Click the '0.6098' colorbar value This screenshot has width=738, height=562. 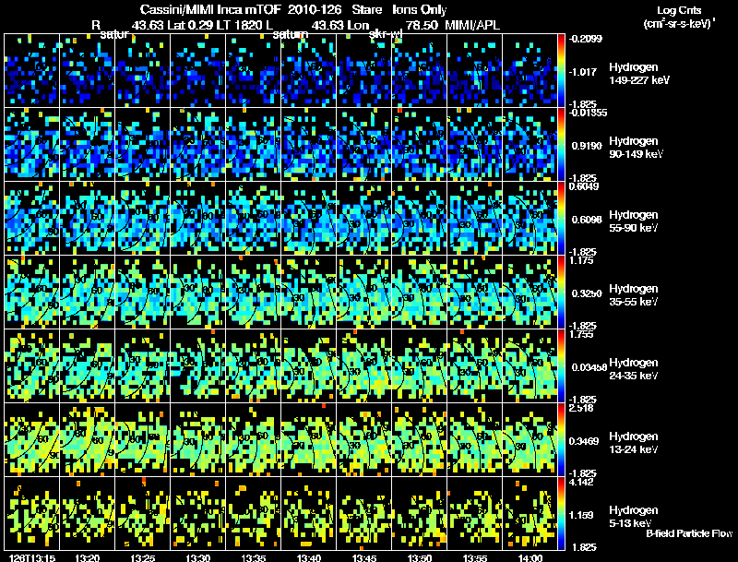point(587,220)
